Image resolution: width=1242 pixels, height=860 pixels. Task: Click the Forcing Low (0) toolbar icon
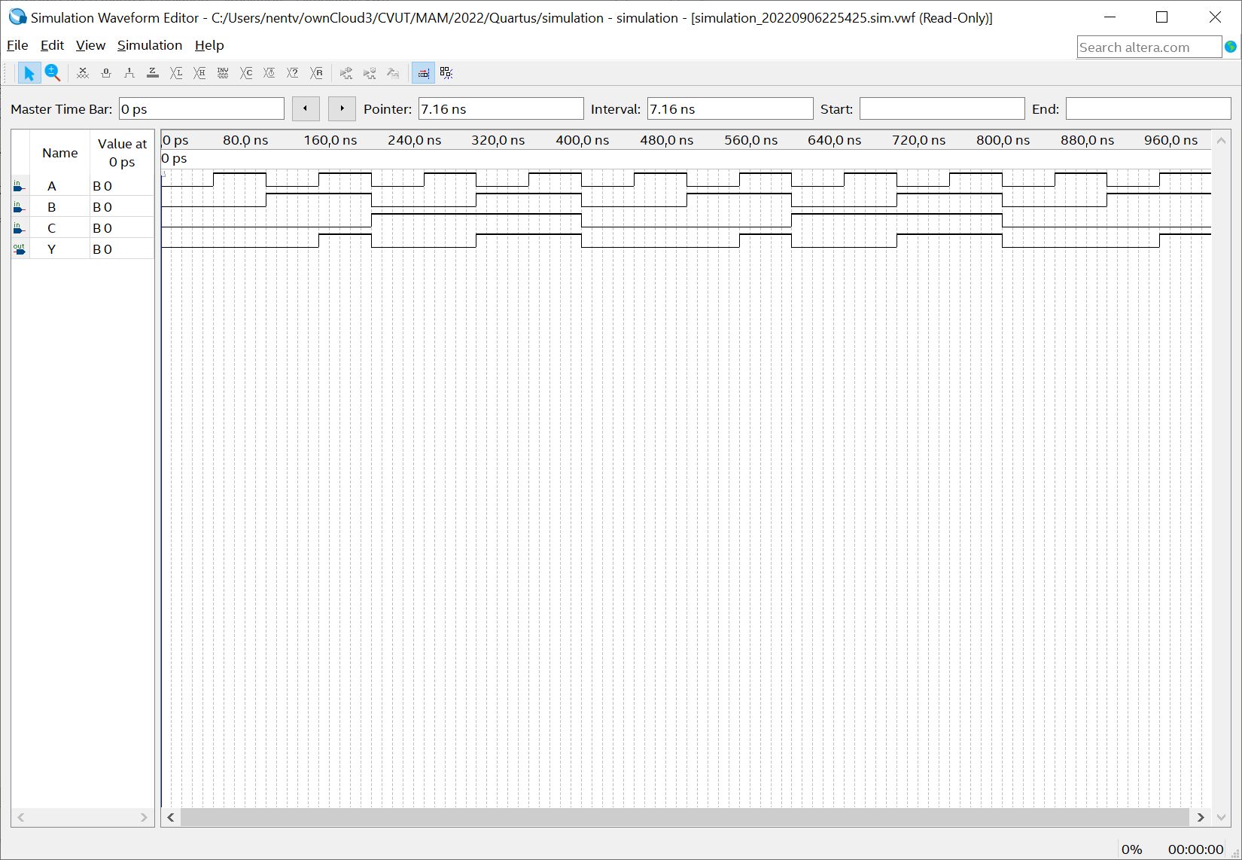click(106, 73)
